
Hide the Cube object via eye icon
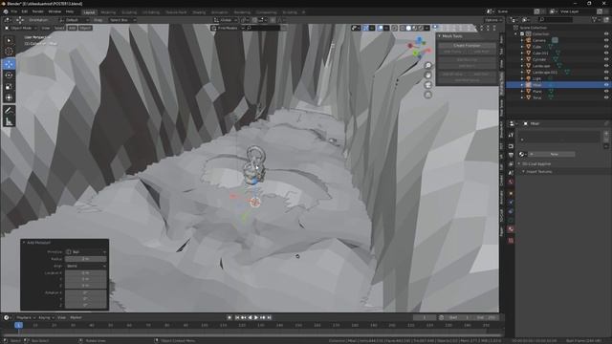tap(606, 47)
